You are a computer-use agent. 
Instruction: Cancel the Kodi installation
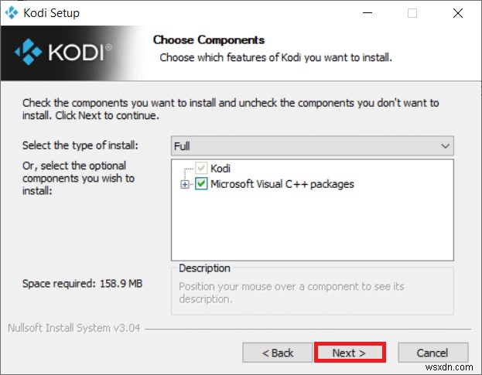pyautogui.click(x=432, y=353)
